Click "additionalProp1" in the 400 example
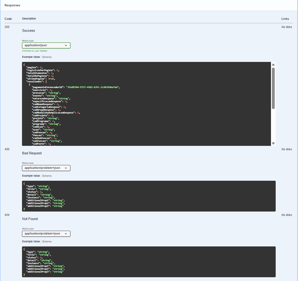 (39, 201)
